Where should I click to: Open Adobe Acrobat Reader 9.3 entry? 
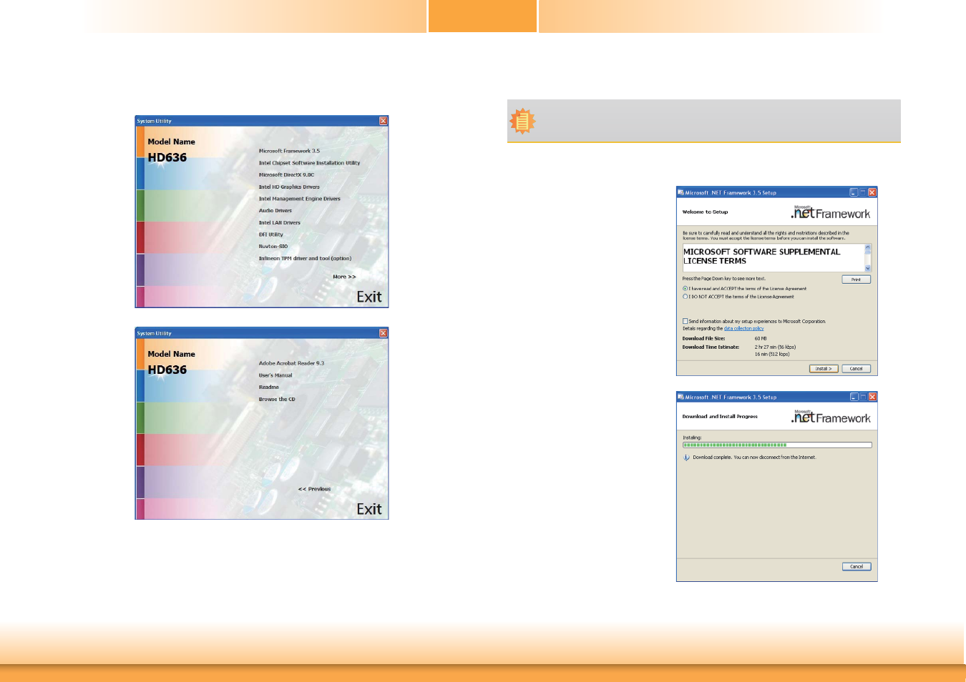tap(291, 363)
